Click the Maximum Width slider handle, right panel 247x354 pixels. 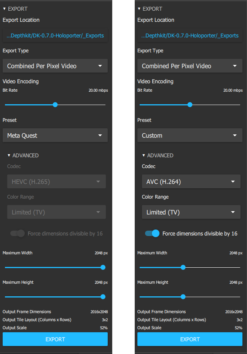tap(183, 267)
